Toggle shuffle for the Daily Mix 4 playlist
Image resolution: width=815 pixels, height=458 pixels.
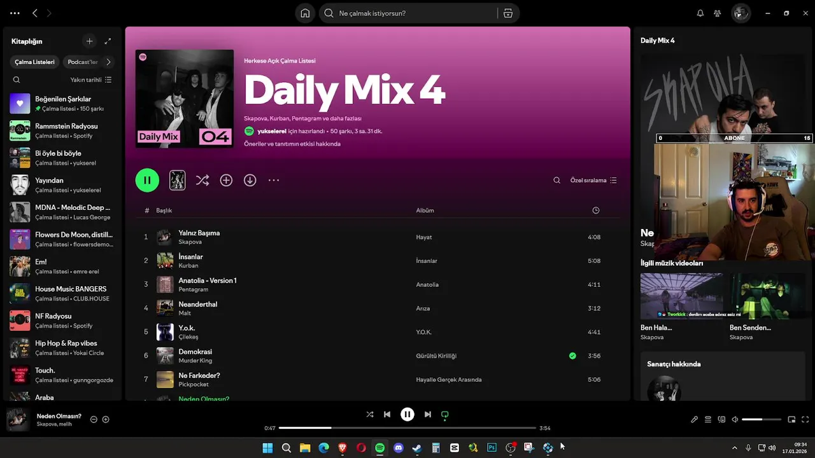coord(202,180)
